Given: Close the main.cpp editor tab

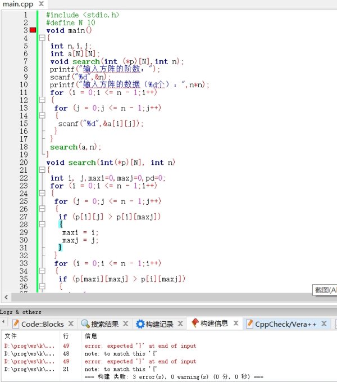Looking at the screenshot, I should coord(41,5).
